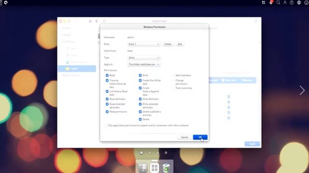This screenshot has height=173, width=309.
Task: Open the user account icon
Action: click(285, 2)
